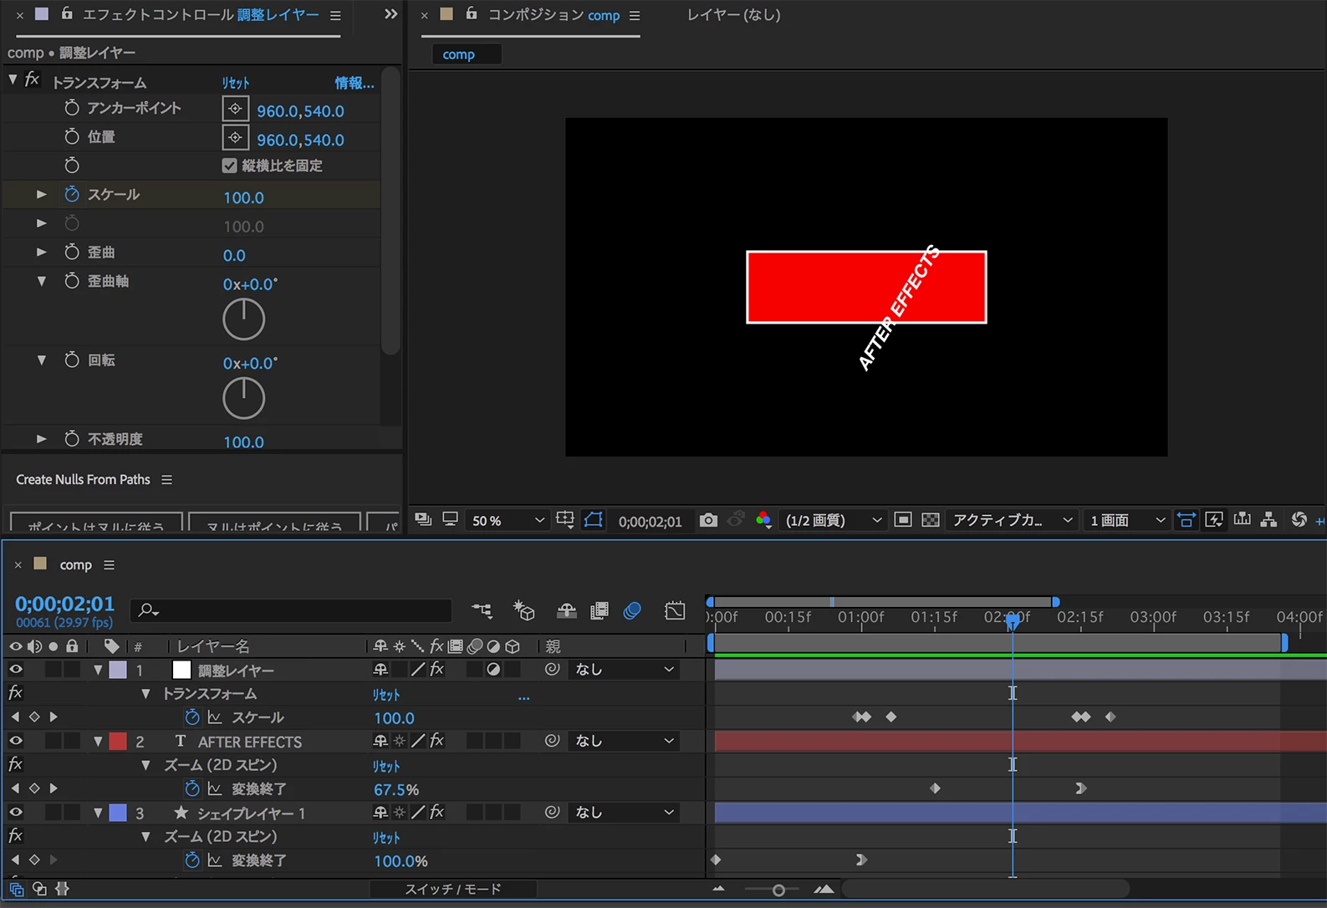Click fast previews icon in viewer
This screenshot has width=1327, height=908.
(1214, 520)
